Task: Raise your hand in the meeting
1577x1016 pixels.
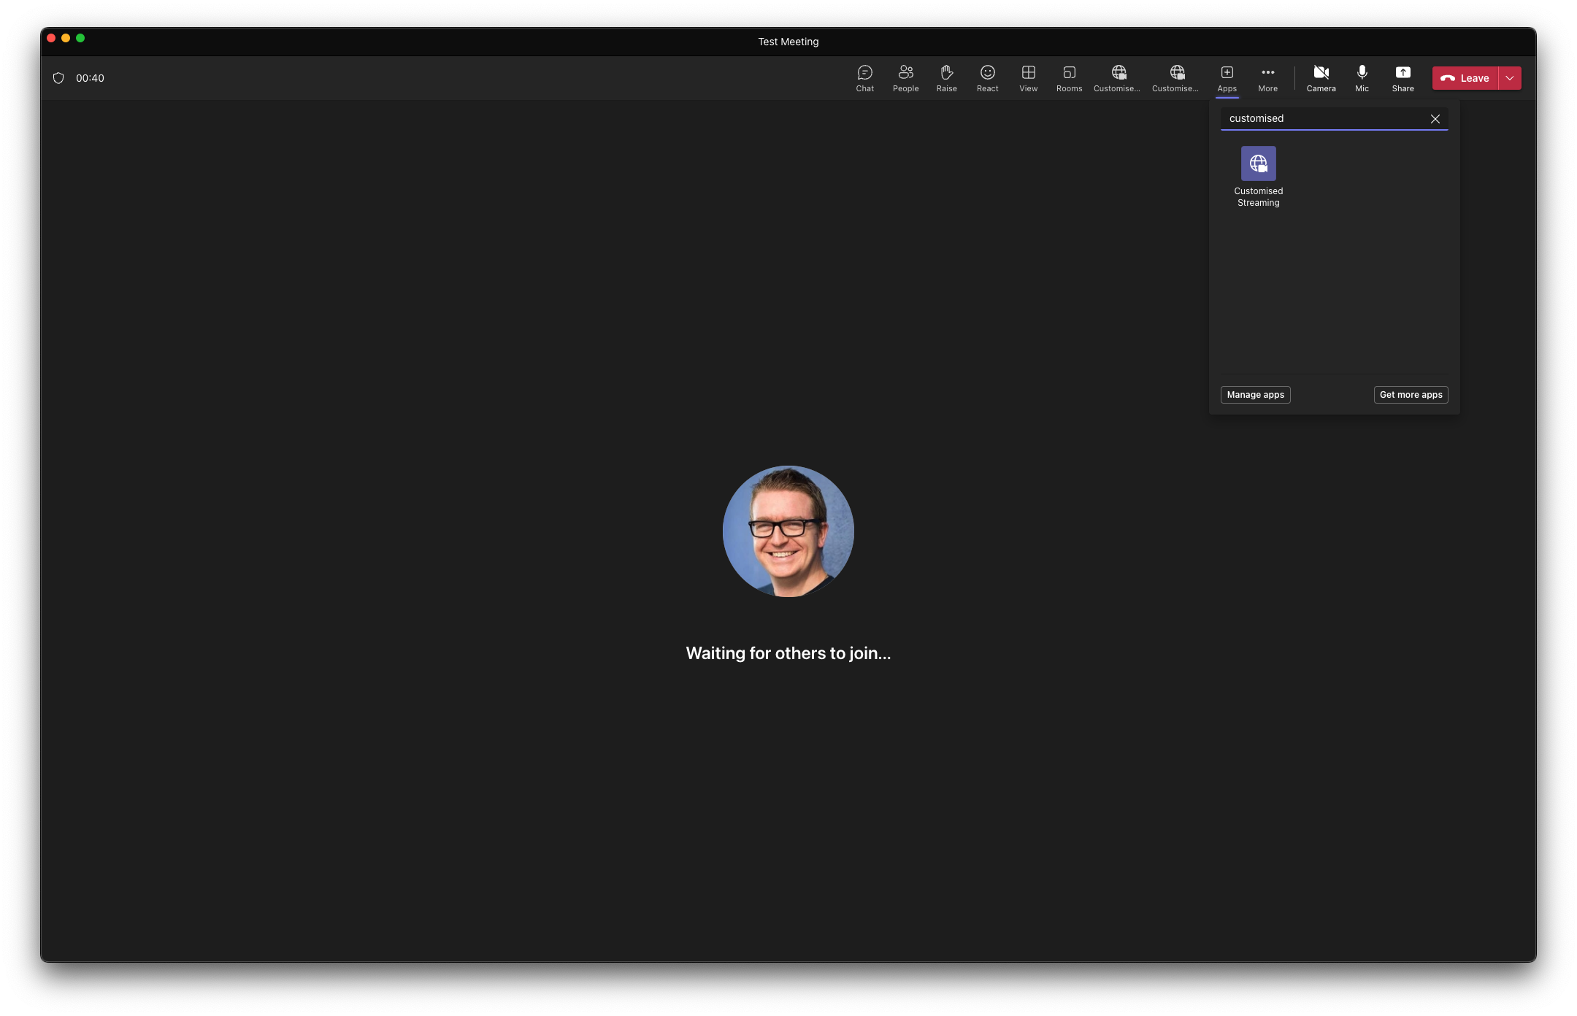Action: 946,78
